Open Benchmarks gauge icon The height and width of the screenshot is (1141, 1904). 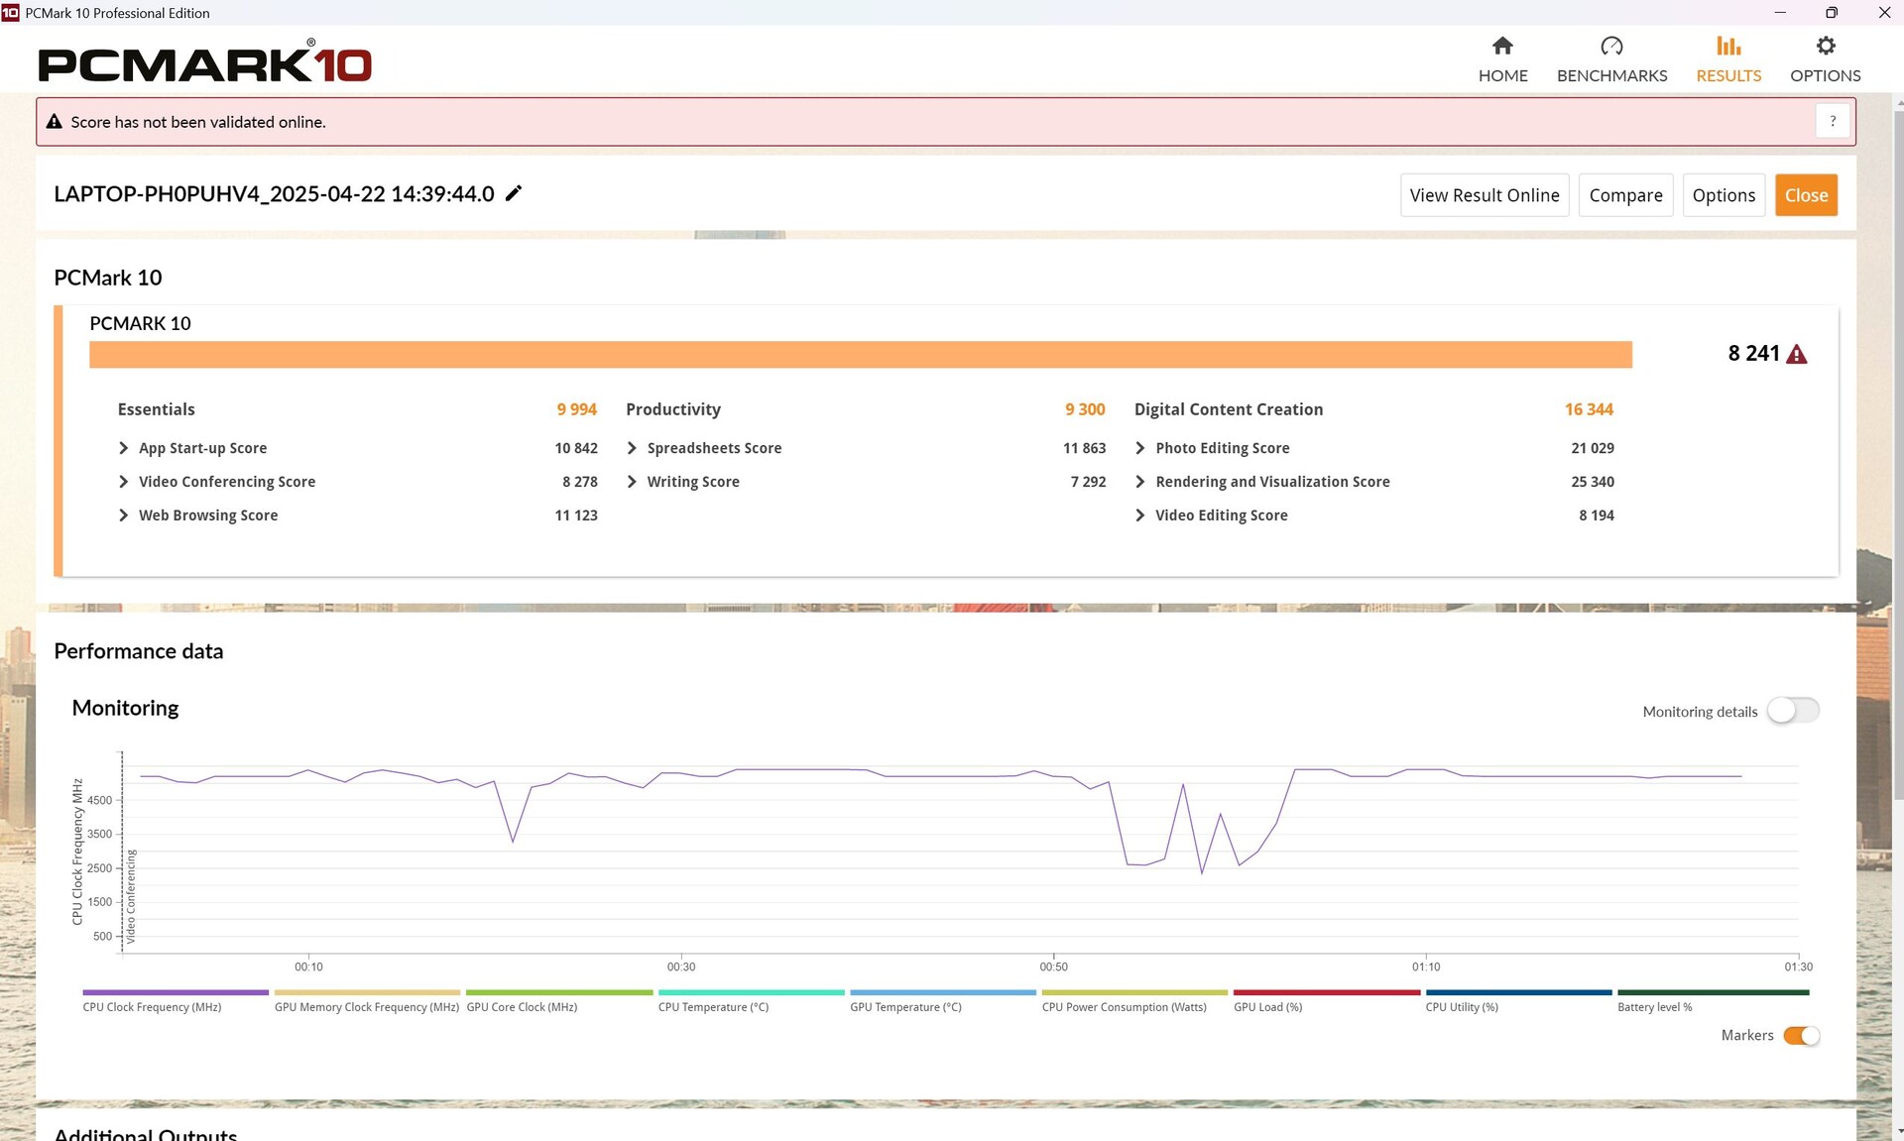[1611, 47]
